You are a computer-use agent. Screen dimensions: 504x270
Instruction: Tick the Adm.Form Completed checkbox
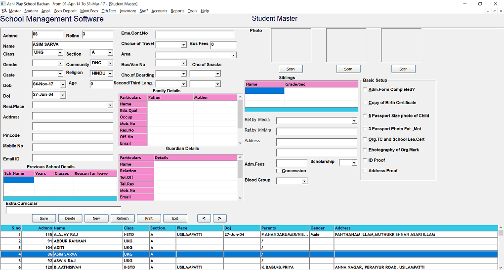click(365, 90)
